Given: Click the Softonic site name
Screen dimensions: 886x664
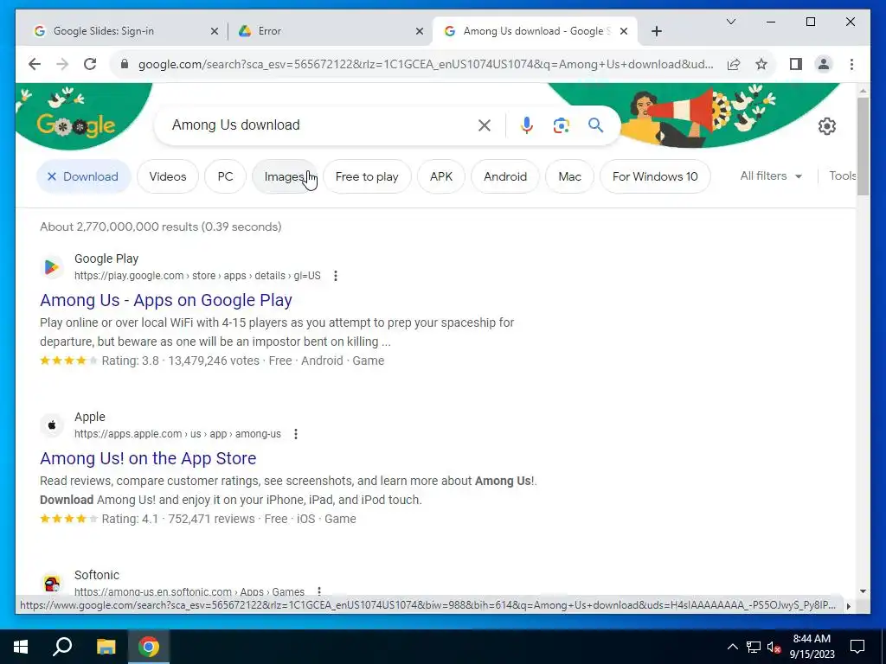Looking at the screenshot, I should 97,575.
